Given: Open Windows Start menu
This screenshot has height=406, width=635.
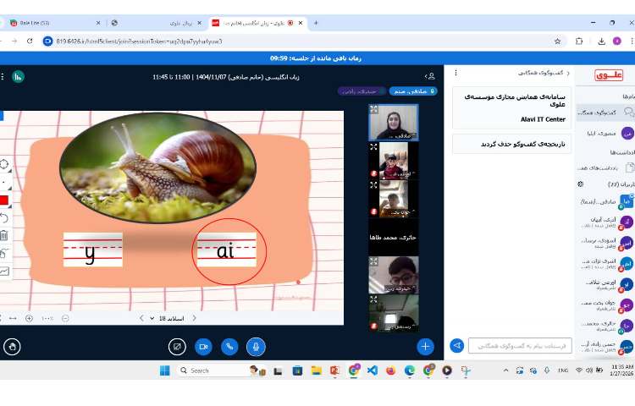Looking at the screenshot, I should (x=164, y=370).
